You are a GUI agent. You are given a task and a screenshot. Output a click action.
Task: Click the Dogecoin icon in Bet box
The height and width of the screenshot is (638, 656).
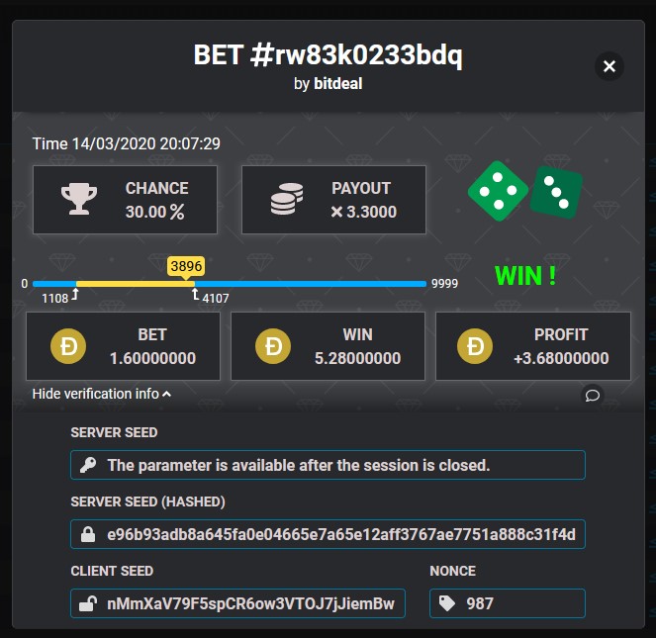click(x=68, y=346)
